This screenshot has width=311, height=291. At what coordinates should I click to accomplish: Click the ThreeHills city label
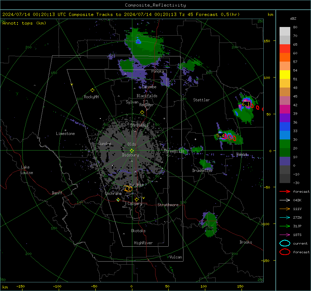(174, 151)
